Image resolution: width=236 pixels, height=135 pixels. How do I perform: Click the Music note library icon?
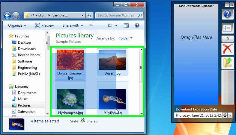[x=14, y=99]
